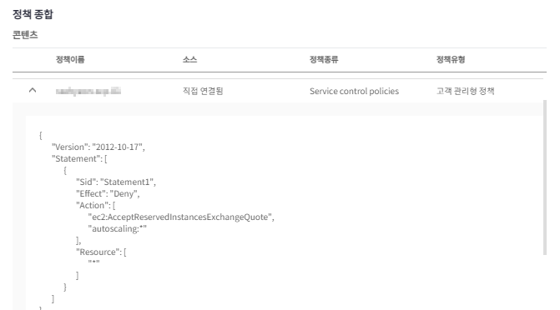Click the '정책유형' column header
This screenshot has width=560, height=310.
tap(451, 59)
